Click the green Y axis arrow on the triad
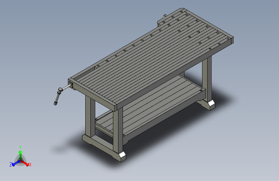This screenshot has height=181, width=279. coord(21,155)
